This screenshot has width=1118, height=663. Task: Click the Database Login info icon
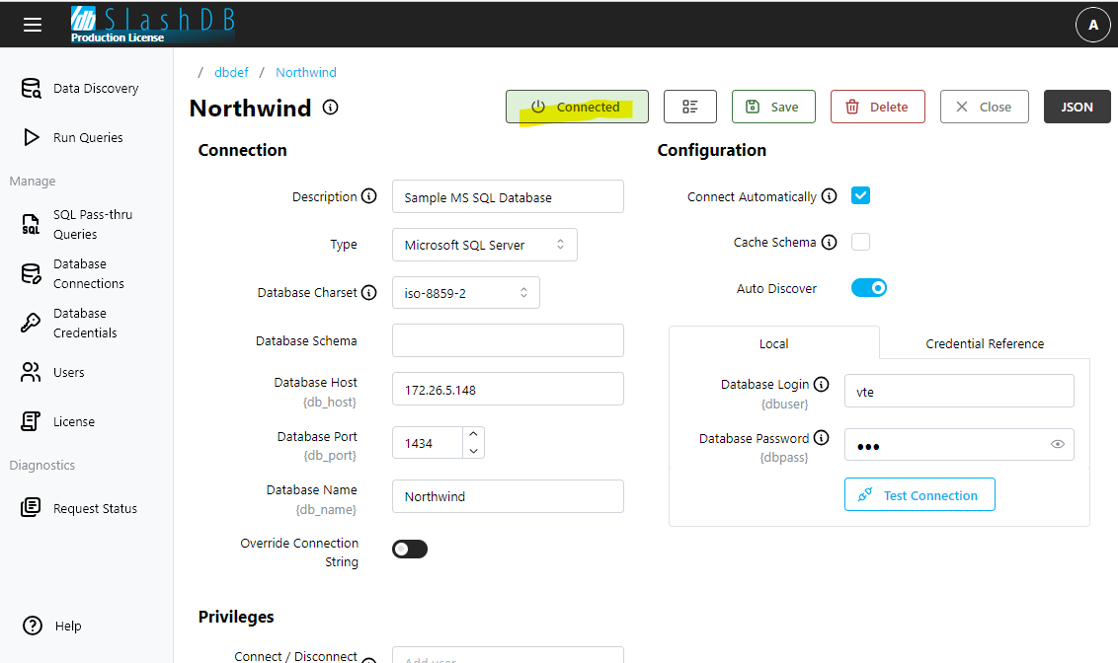tap(821, 385)
